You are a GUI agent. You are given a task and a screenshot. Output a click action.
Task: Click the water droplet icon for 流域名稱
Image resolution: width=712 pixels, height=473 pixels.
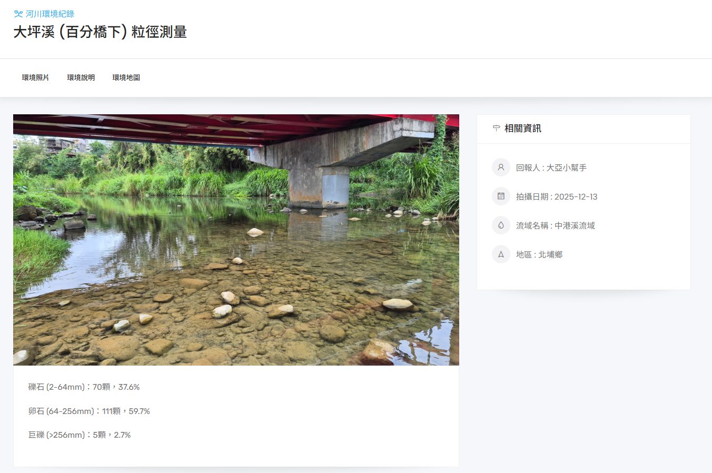point(501,225)
